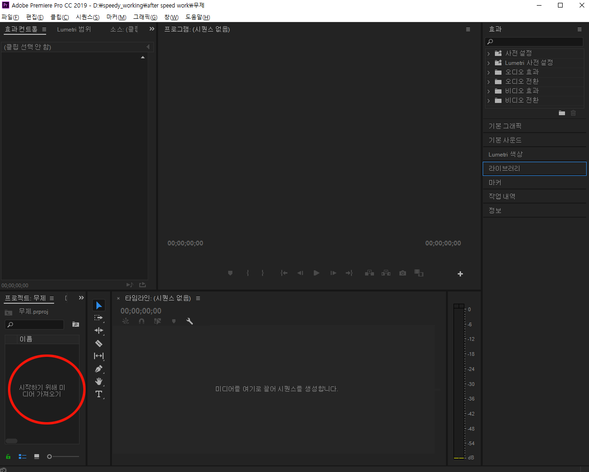
Task: Click the Mark Out brace button
Action: click(x=263, y=273)
